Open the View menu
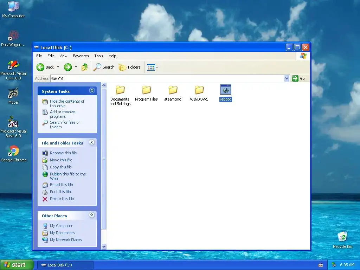The height and width of the screenshot is (270, 360). [63, 56]
